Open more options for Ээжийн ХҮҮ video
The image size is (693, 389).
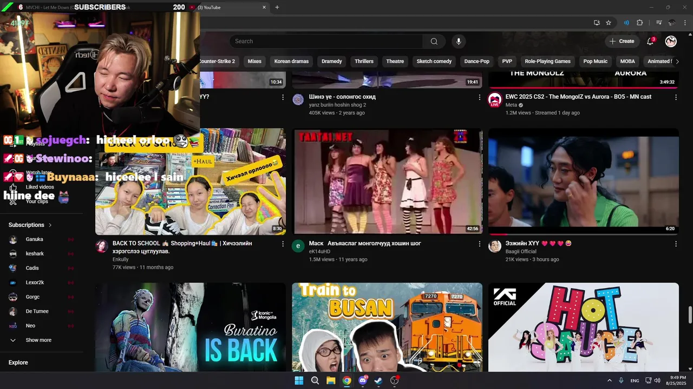(x=676, y=244)
